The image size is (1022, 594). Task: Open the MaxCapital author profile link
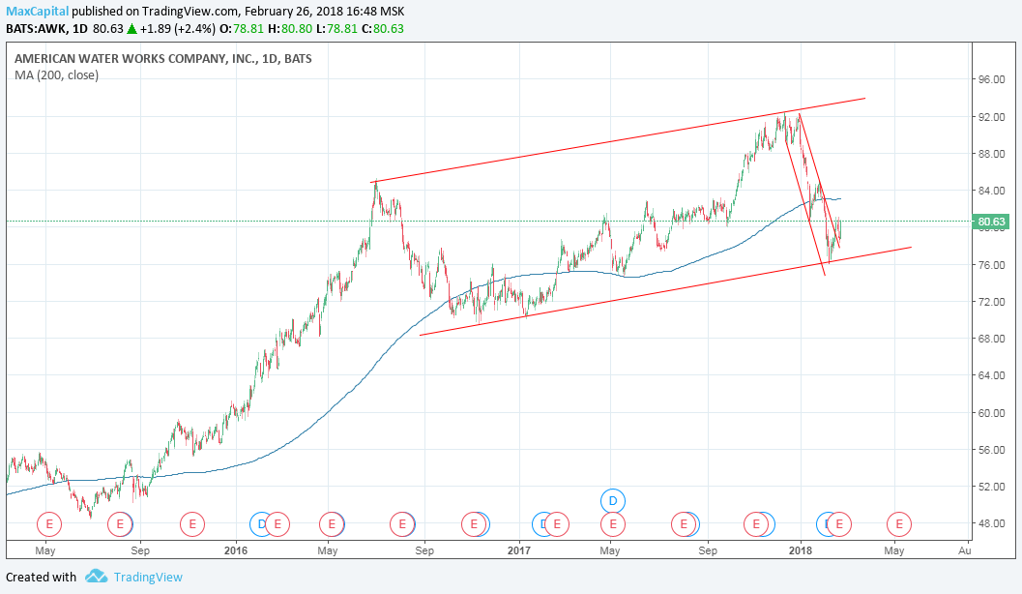pos(37,11)
